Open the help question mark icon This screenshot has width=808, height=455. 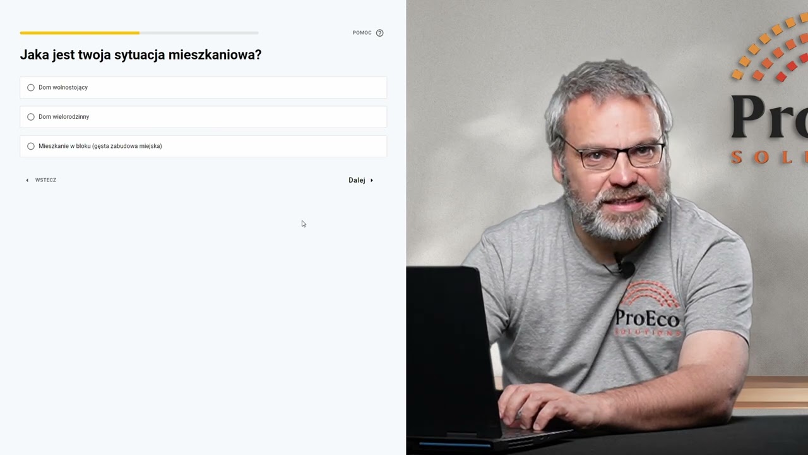379,33
